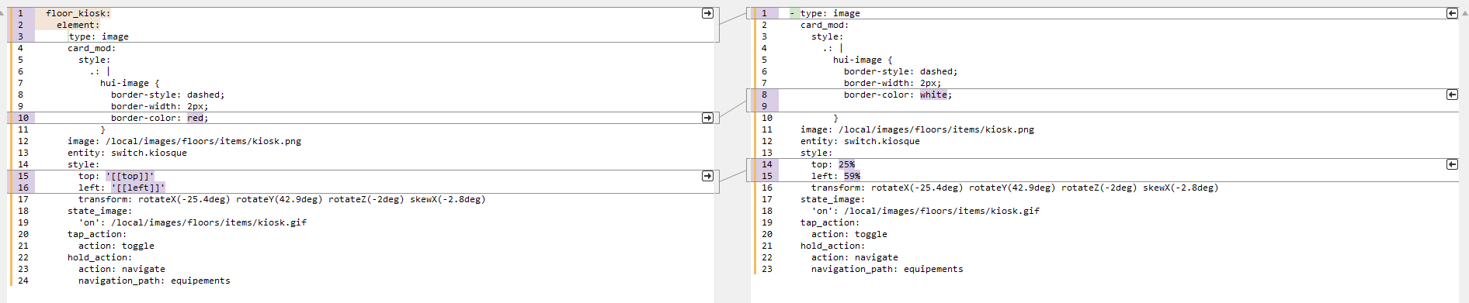Click 'hui-image {' in left pane
The image size is (1469, 303).
click(130, 83)
